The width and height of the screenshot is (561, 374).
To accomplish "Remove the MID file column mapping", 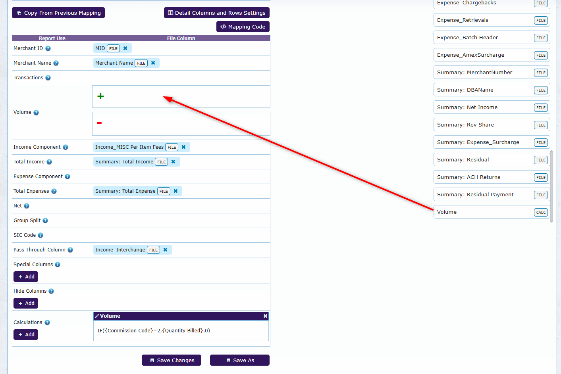I will (x=125, y=48).
